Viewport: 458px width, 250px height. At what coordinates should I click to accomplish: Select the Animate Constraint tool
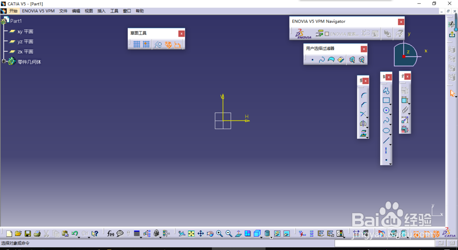click(404, 120)
